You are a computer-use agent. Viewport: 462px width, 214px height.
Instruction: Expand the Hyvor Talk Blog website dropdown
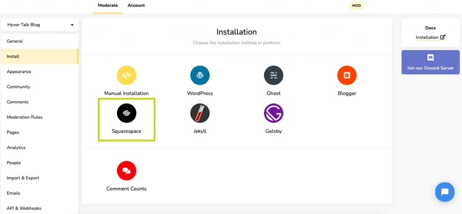40,25
